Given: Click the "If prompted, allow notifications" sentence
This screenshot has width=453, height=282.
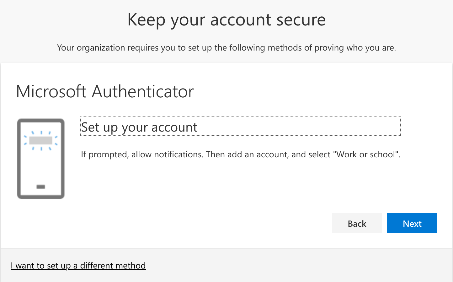Looking at the screenshot, I should click(142, 155).
